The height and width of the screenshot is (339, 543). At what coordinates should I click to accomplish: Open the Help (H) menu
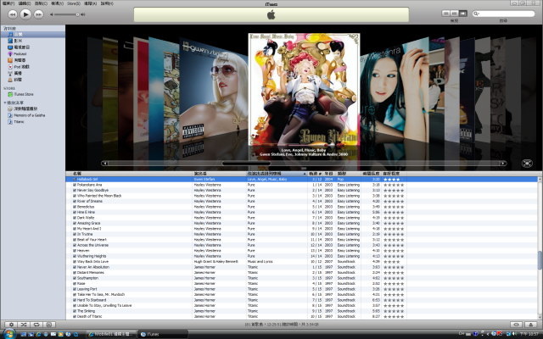point(107,3)
